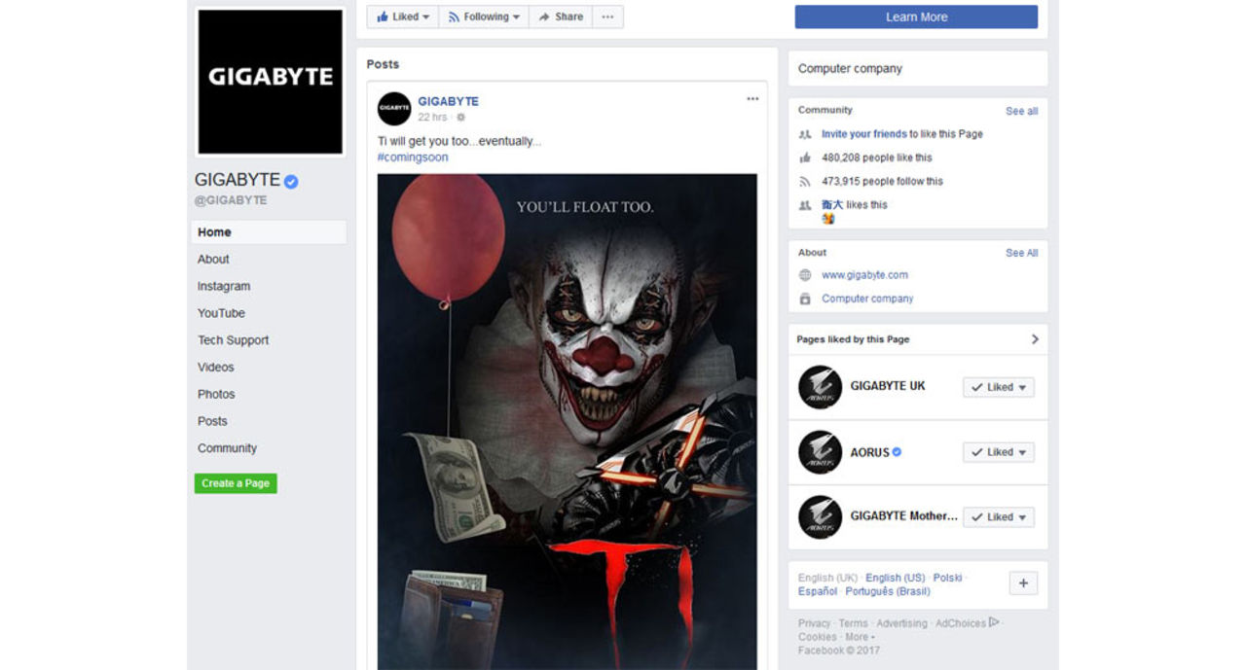
Task: Open the Liked dropdown on the page header
Action: coord(403,17)
